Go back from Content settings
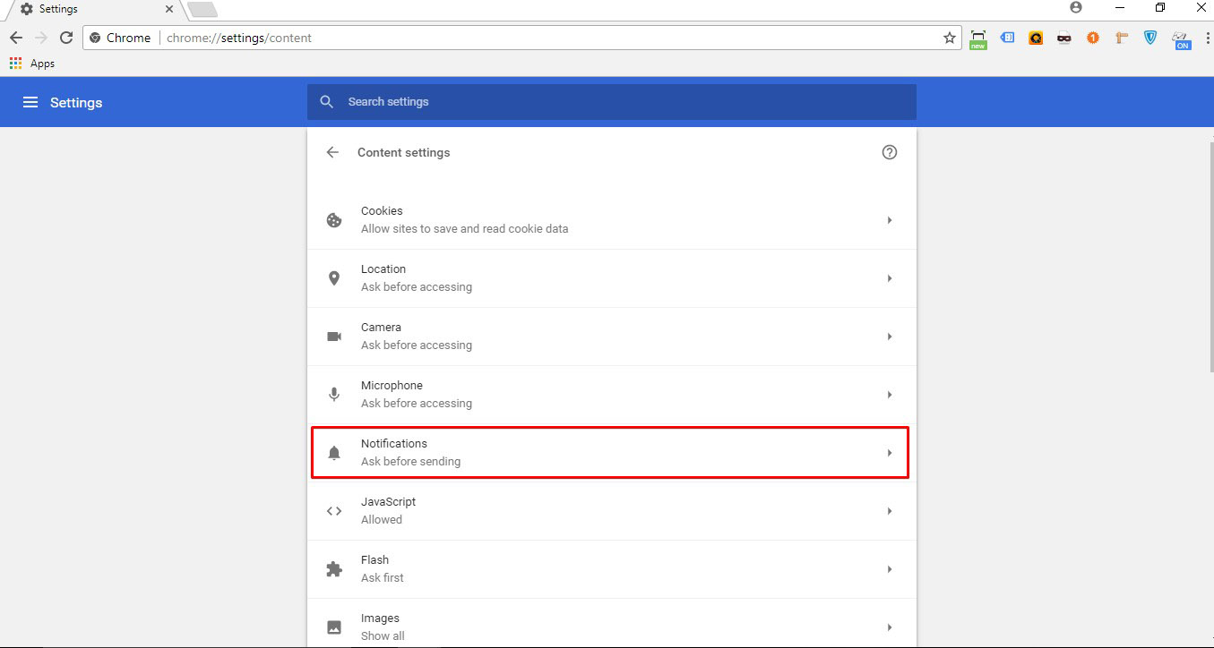This screenshot has height=648, width=1214. pyautogui.click(x=332, y=152)
